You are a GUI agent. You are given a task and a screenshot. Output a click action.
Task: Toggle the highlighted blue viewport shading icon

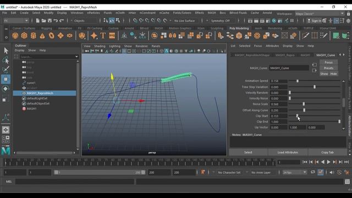pos(167,51)
